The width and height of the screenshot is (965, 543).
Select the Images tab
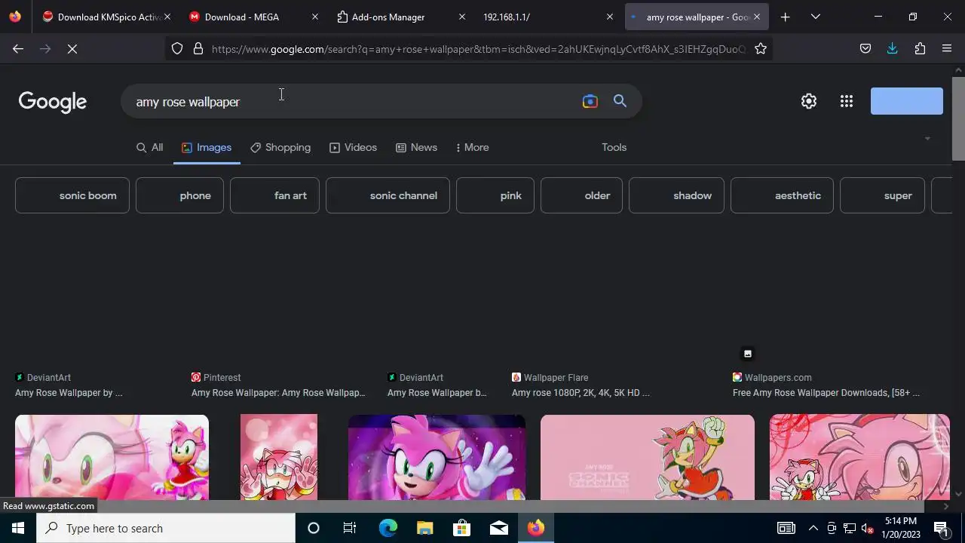click(207, 148)
